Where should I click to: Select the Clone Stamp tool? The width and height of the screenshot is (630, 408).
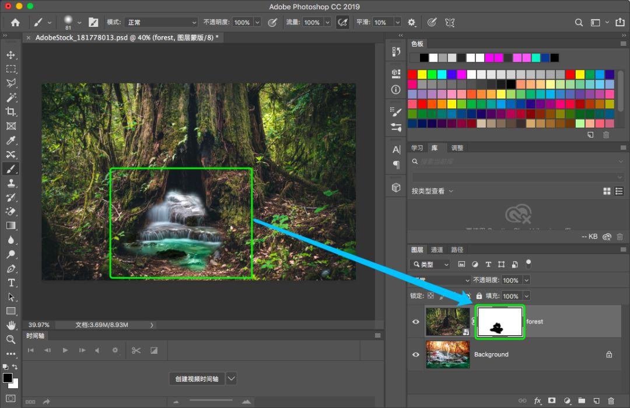pos(10,183)
